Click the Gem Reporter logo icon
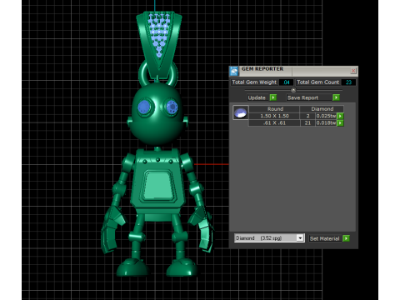The width and height of the screenshot is (400, 300). point(234,71)
